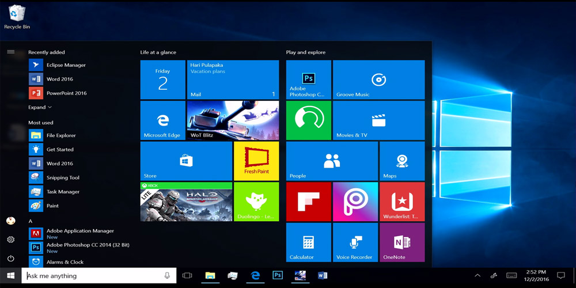The width and height of the screenshot is (576, 288).
Task: Click the user account avatar
Action: [10, 221]
